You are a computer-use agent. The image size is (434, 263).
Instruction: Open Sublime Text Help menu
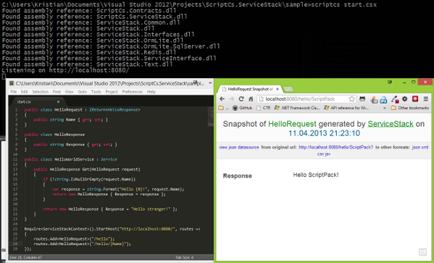[x=151, y=91]
